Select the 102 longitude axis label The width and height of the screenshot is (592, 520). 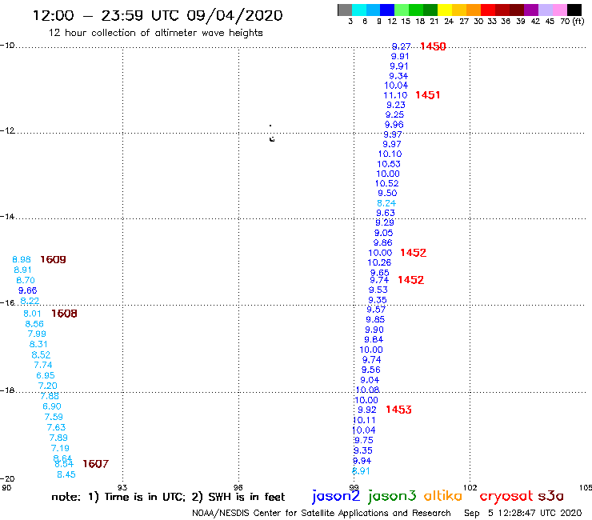pyautogui.click(x=470, y=487)
